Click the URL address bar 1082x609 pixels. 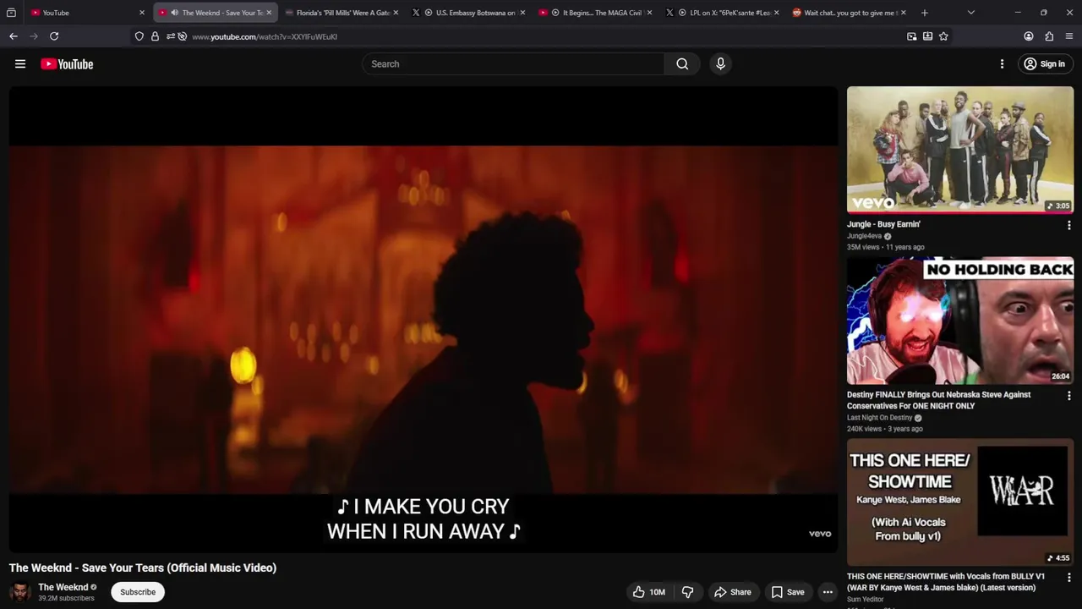coord(541,36)
